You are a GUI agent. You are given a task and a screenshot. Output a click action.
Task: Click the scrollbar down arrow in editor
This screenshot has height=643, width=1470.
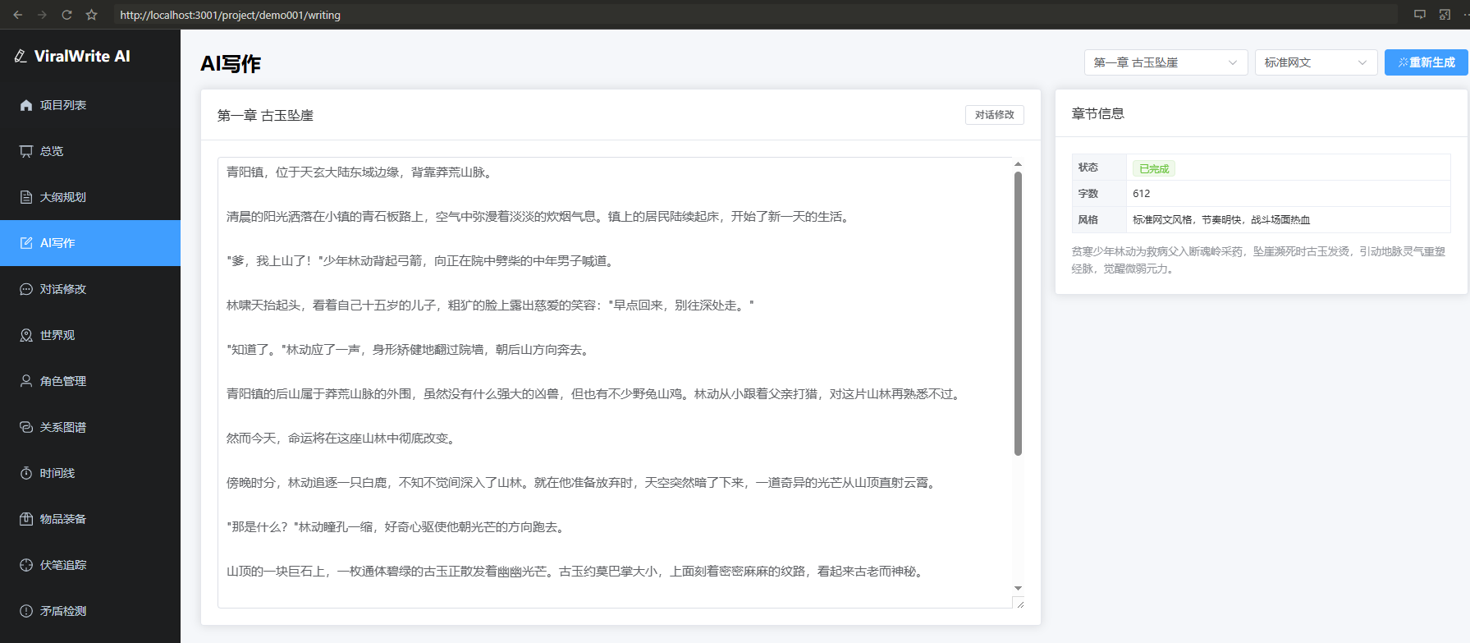point(1019,588)
